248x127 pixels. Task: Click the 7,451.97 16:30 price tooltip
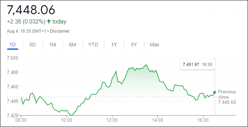[197, 65]
